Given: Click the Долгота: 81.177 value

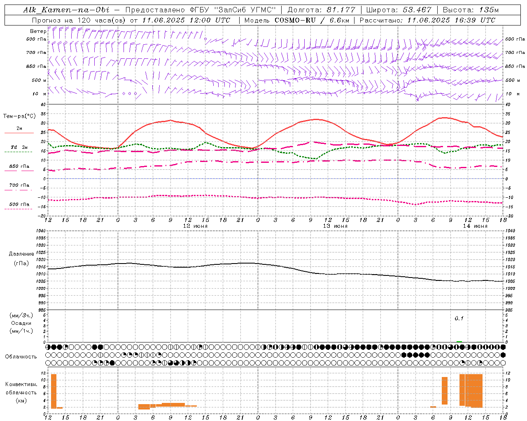Looking at the screenshot, I should [321, 10].
